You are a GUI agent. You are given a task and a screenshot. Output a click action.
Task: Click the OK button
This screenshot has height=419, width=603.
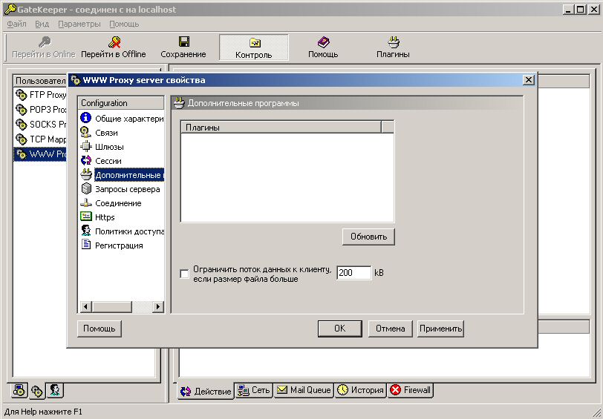340,329
